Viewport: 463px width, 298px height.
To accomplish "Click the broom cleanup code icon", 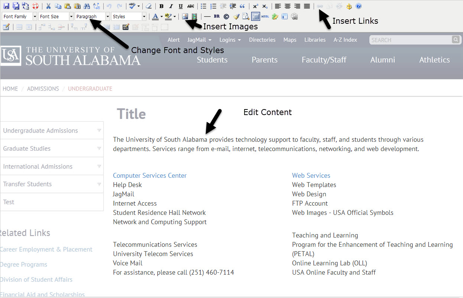I will [x=236, y=16].
